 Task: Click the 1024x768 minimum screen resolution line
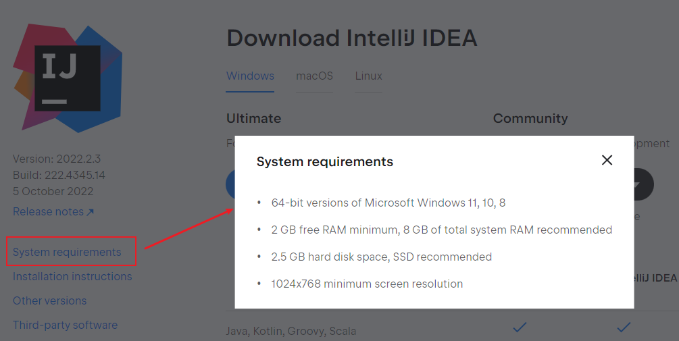367,284
